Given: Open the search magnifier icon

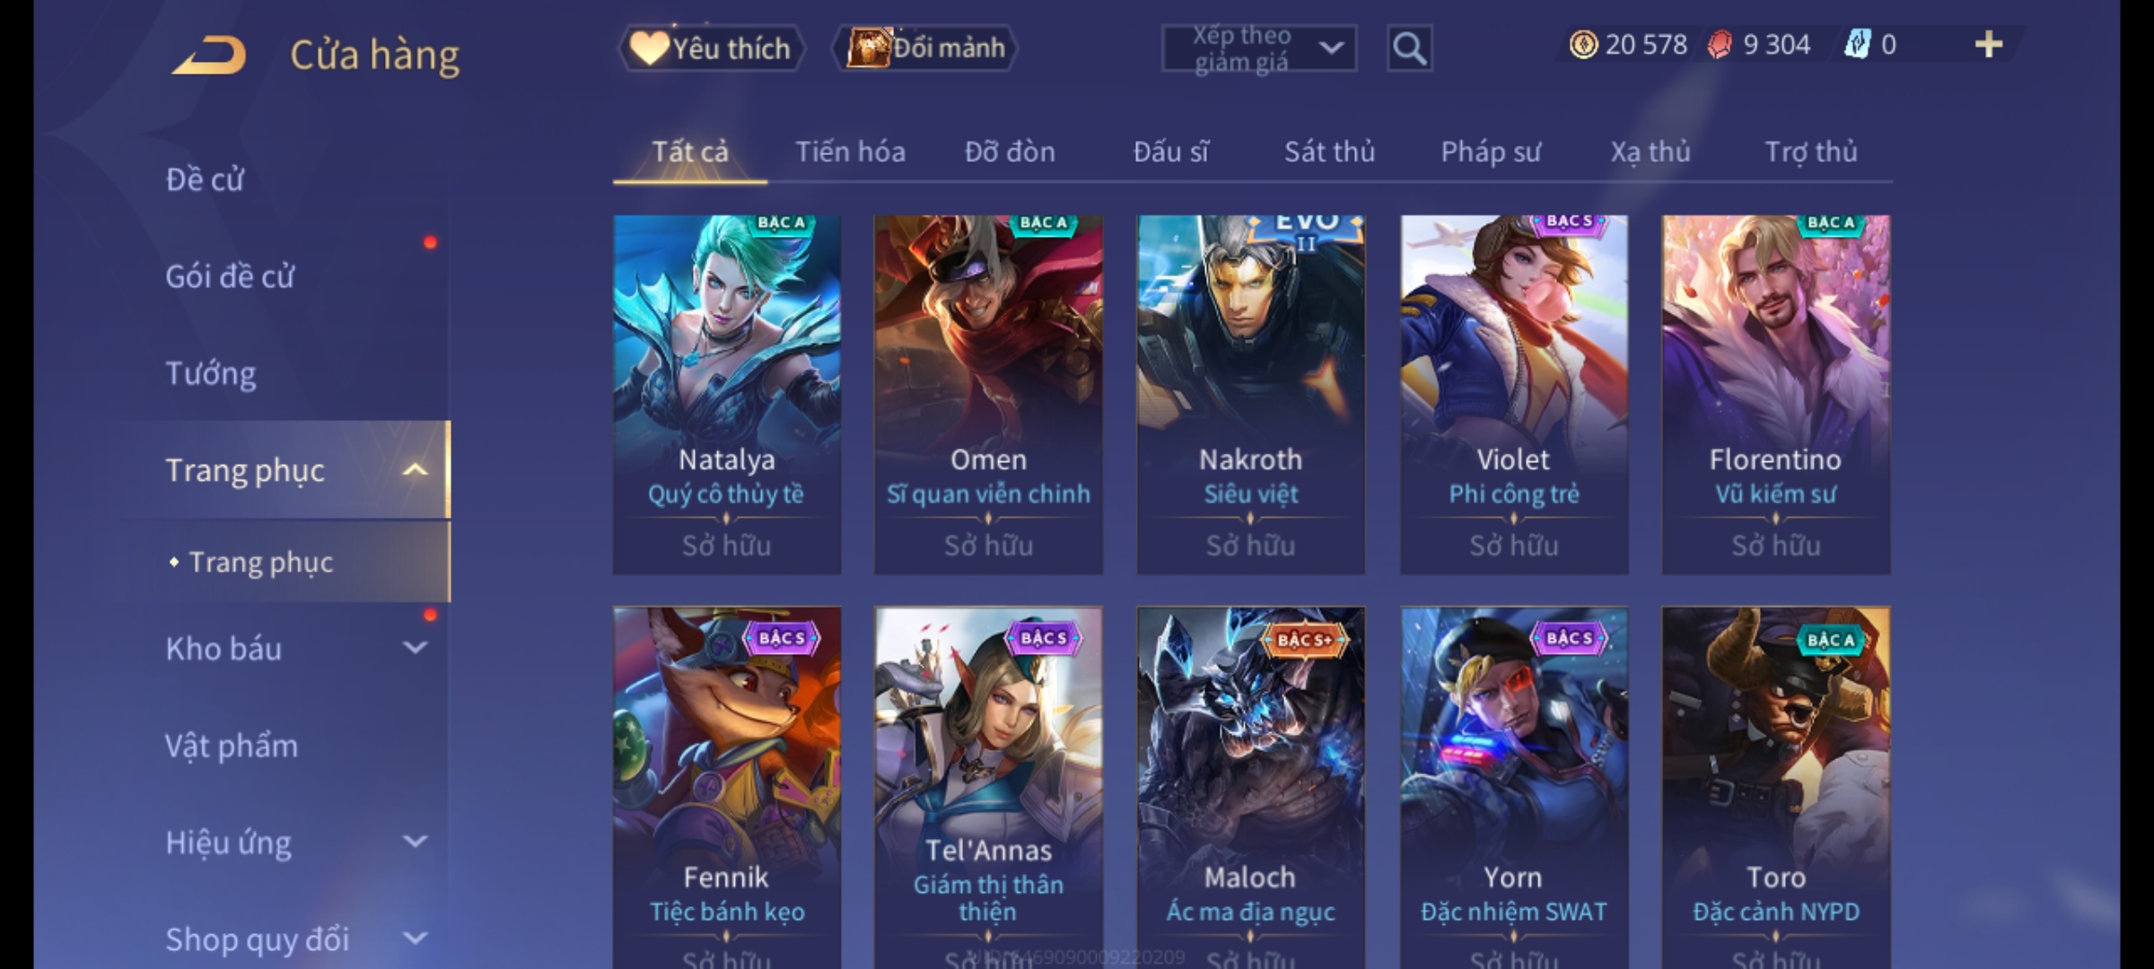Looking at the screenshot, I should pyautogui.click(x=1409, y=48).
